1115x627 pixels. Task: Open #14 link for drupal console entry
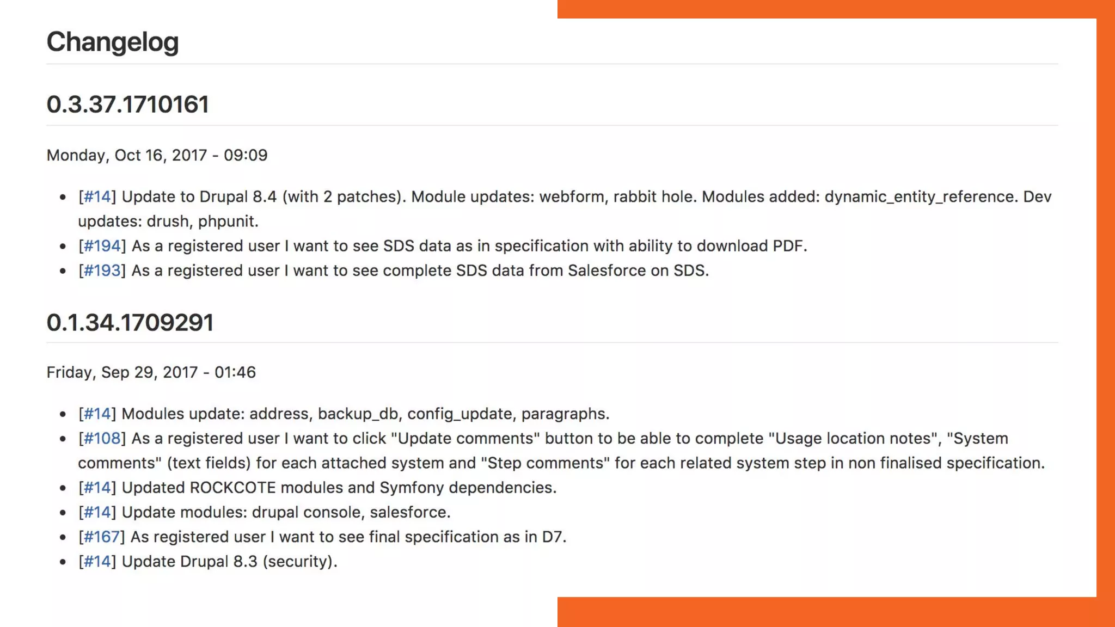pyautogui.click(x=97, y=512)
